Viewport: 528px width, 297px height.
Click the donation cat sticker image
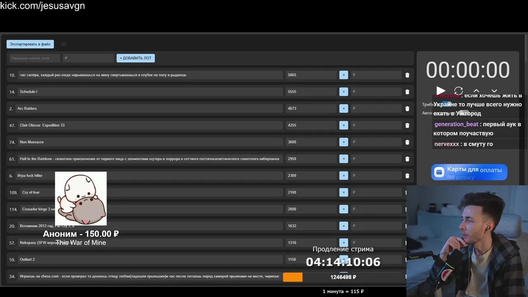81,199
